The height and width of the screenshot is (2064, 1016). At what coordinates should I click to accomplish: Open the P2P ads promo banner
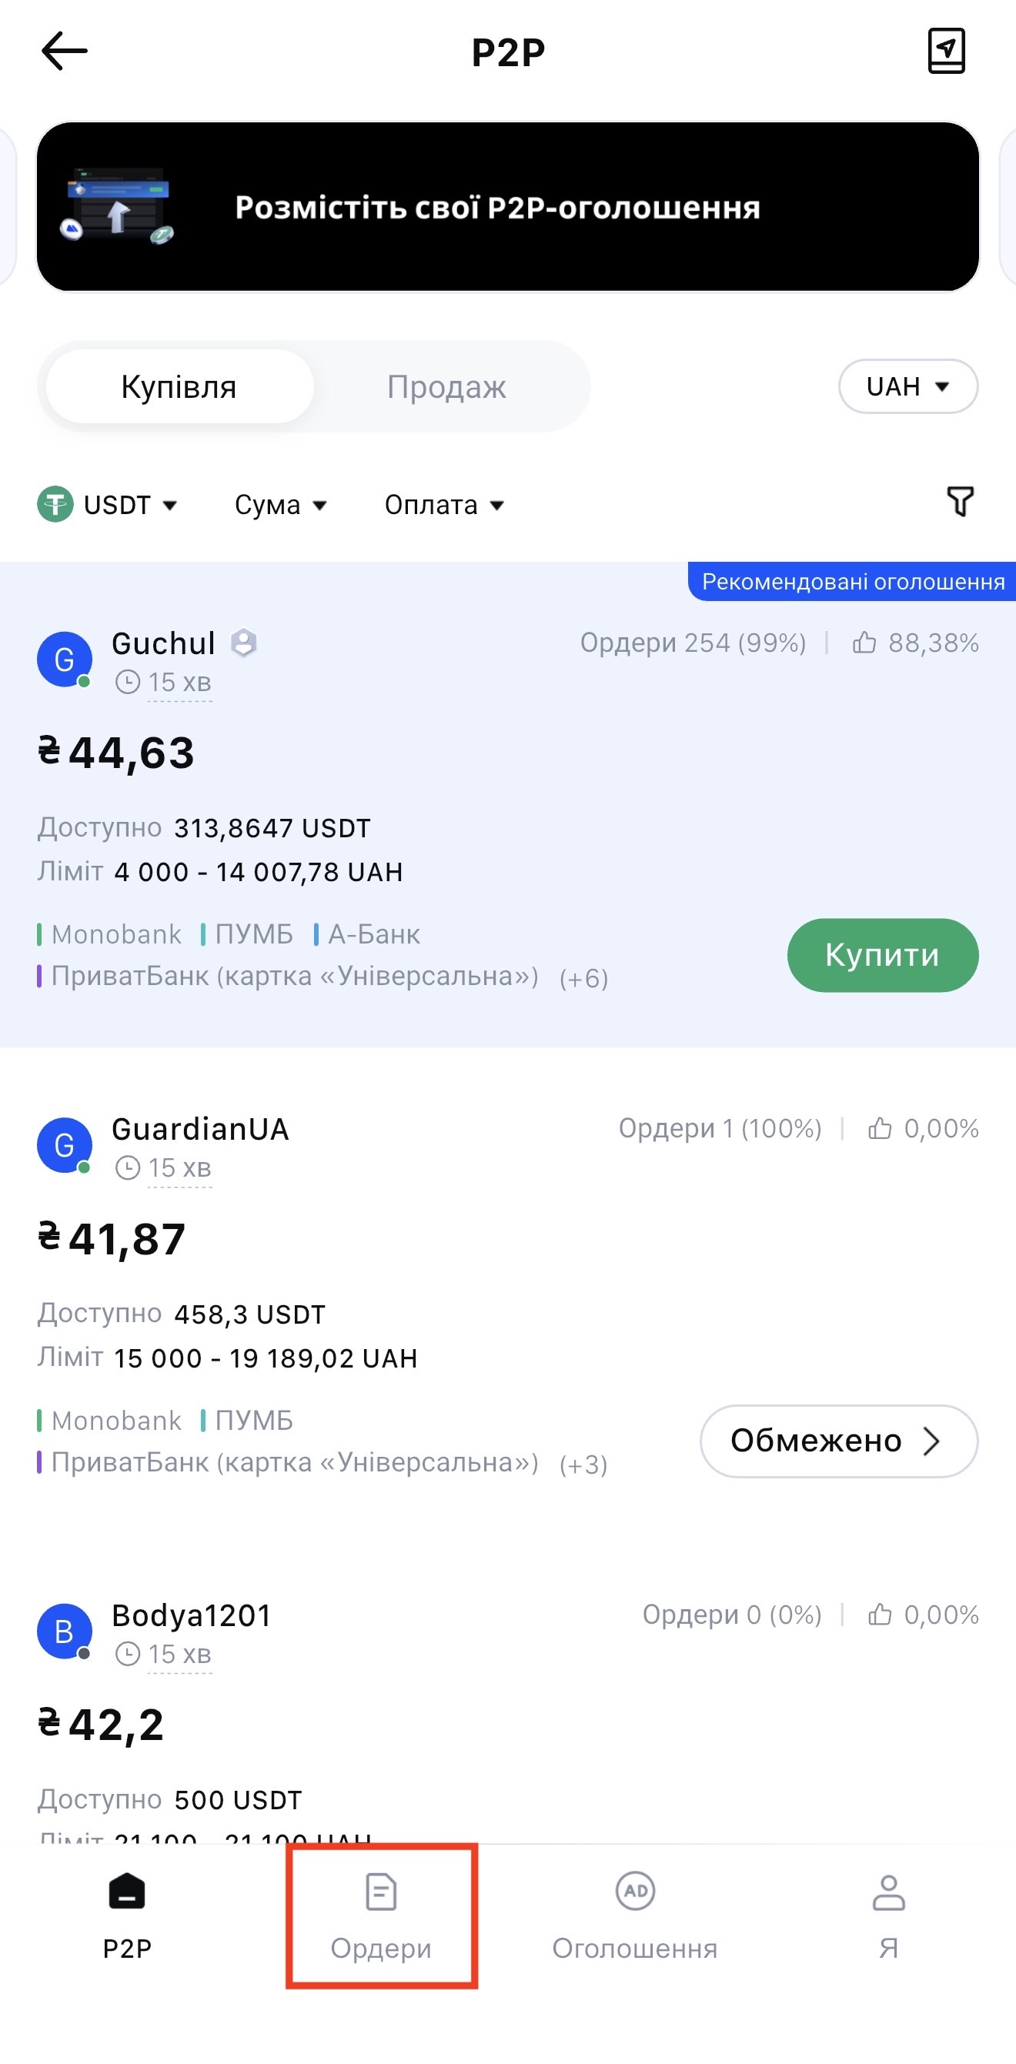pos(508,207)
